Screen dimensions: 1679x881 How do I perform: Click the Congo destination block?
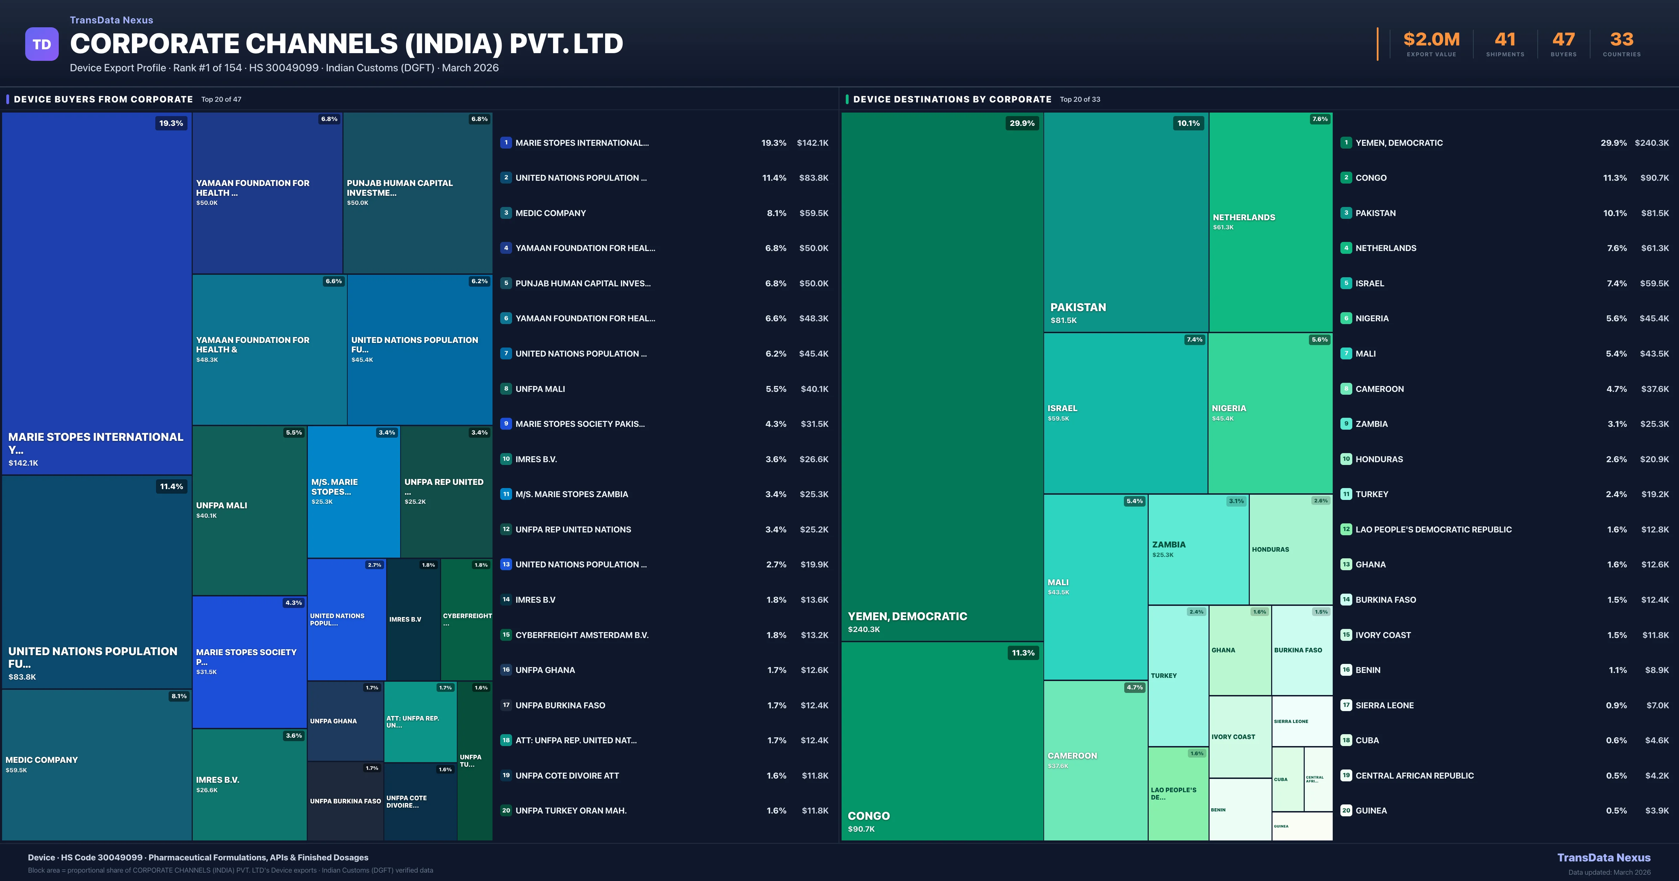pos(942,741)
